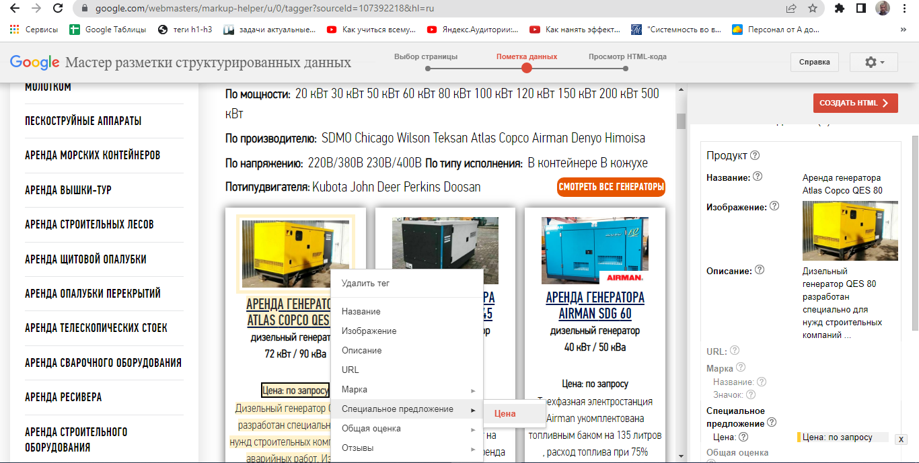Open Персонал от А до bookmark
This screenshot has width=919, height=463.
[775, 30]
